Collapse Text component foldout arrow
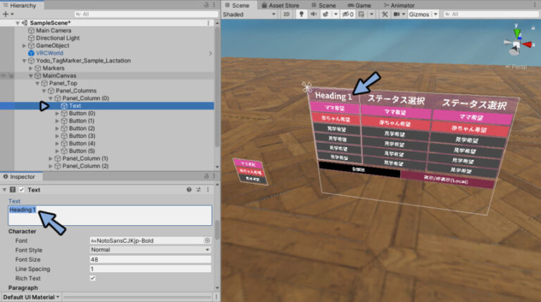The height and width of the screenshot is (302, 541). pos(4,189)
